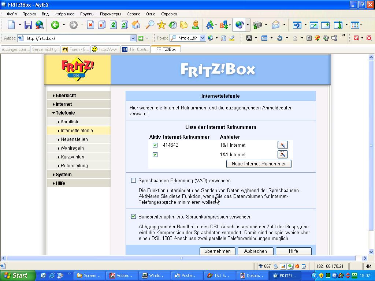Open Nebenstellen in the sidebar
The height and width of the screenshot is (281, 375).
click(79, 139)
